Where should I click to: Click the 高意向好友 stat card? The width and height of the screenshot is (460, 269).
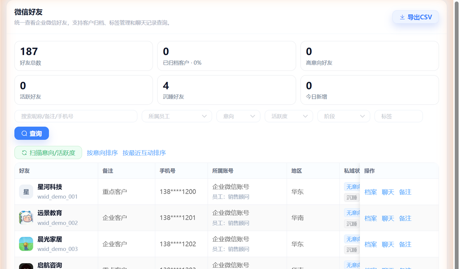tap(370, 56)
